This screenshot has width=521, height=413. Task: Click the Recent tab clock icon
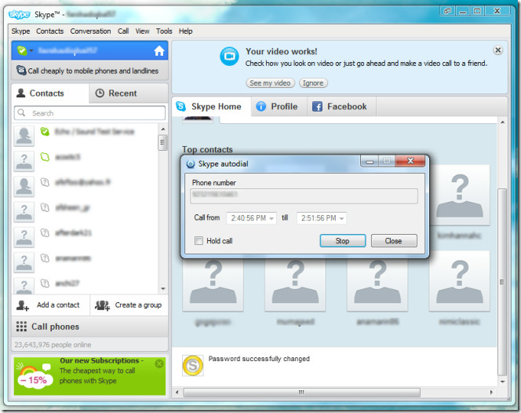pyautogui.click(x=100, y=93)
